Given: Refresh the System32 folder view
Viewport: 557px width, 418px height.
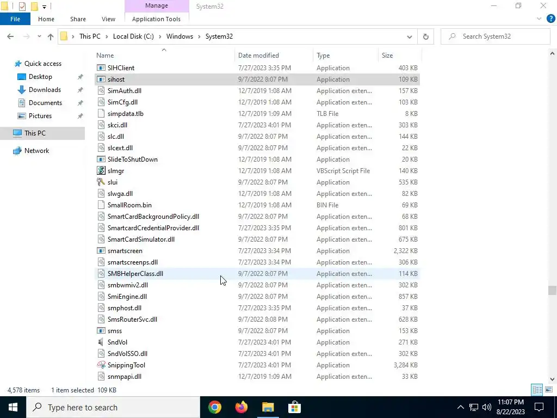Looking at the screenshot, I should (x=425, y=36).
